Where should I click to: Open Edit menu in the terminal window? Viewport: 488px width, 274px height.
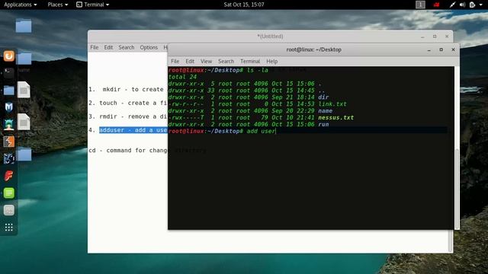tap(190, 61)
